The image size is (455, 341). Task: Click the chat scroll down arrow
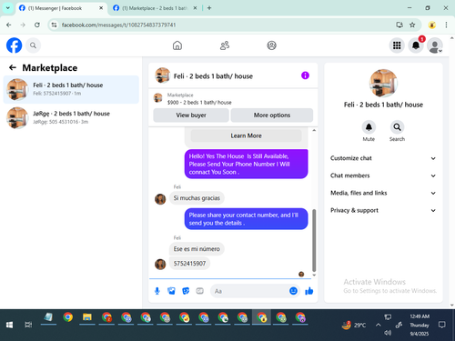[x=314, y=276]
